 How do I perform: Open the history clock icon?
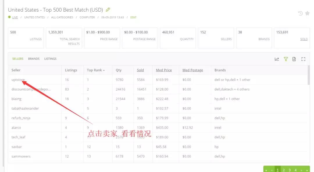[x=300, y=13]
